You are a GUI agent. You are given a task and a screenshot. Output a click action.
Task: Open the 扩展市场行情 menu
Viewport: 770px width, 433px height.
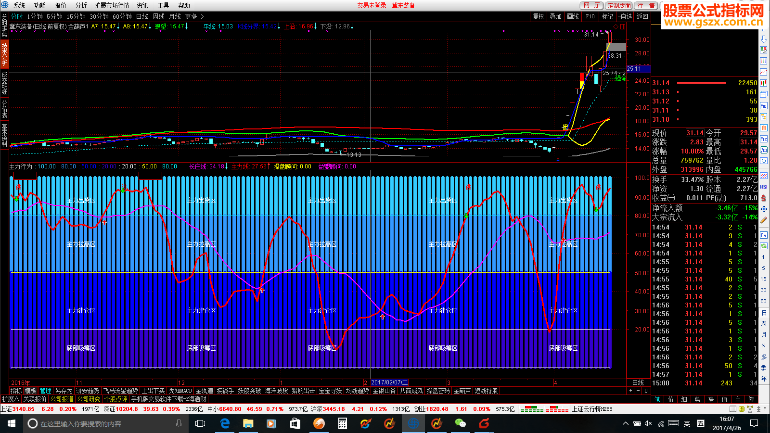click(x=112, y=5)
